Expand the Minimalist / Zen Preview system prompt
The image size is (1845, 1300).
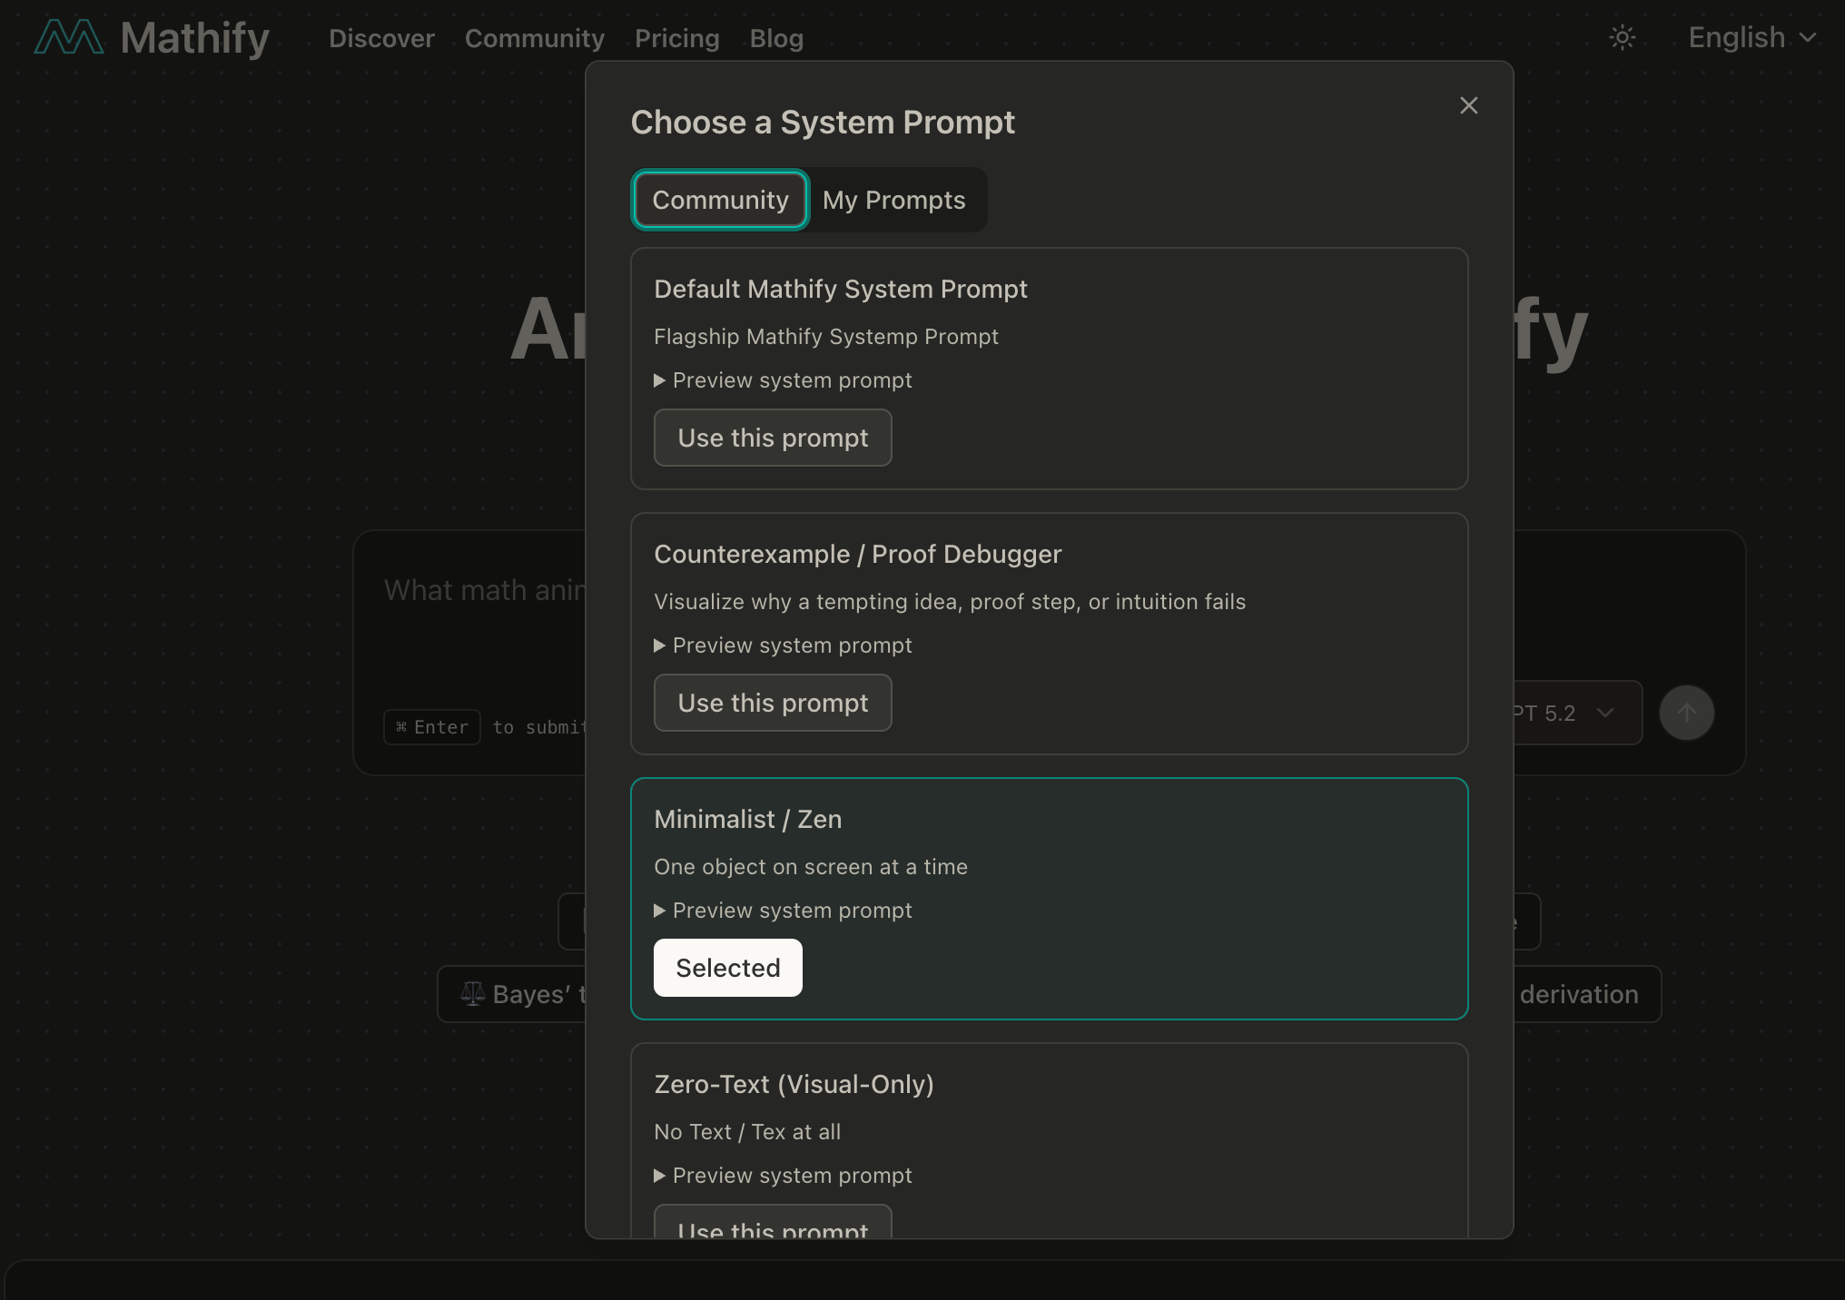tap(783, 911)
